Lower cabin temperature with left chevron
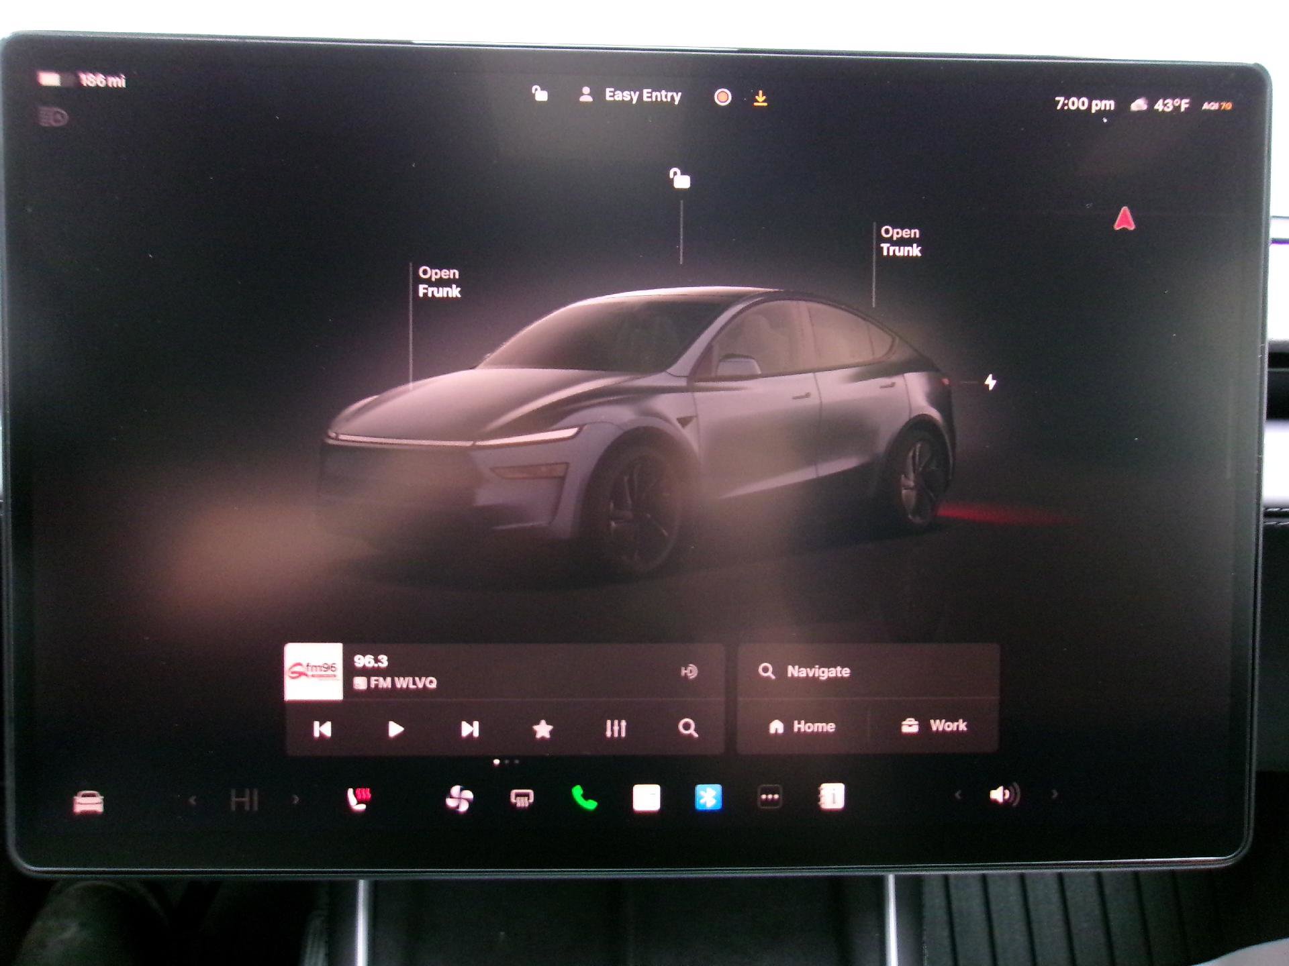Viewport: 1289px width, 966px height. click(194, 798)
